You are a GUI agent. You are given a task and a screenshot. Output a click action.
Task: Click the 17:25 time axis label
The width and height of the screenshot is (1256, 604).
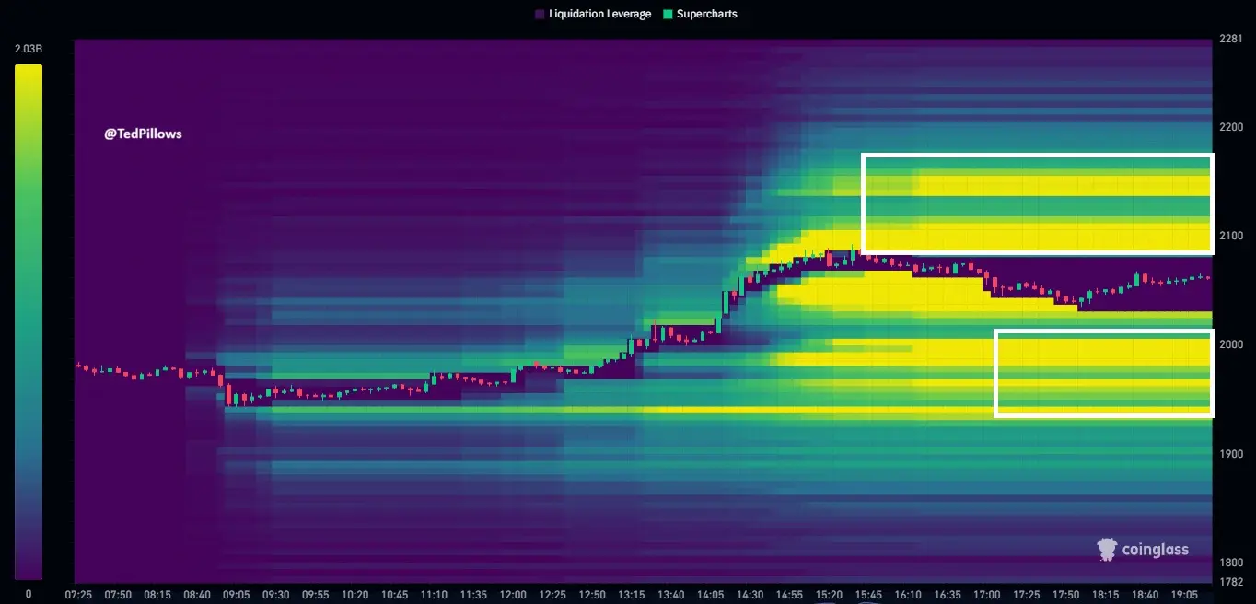coord(1026,595)
